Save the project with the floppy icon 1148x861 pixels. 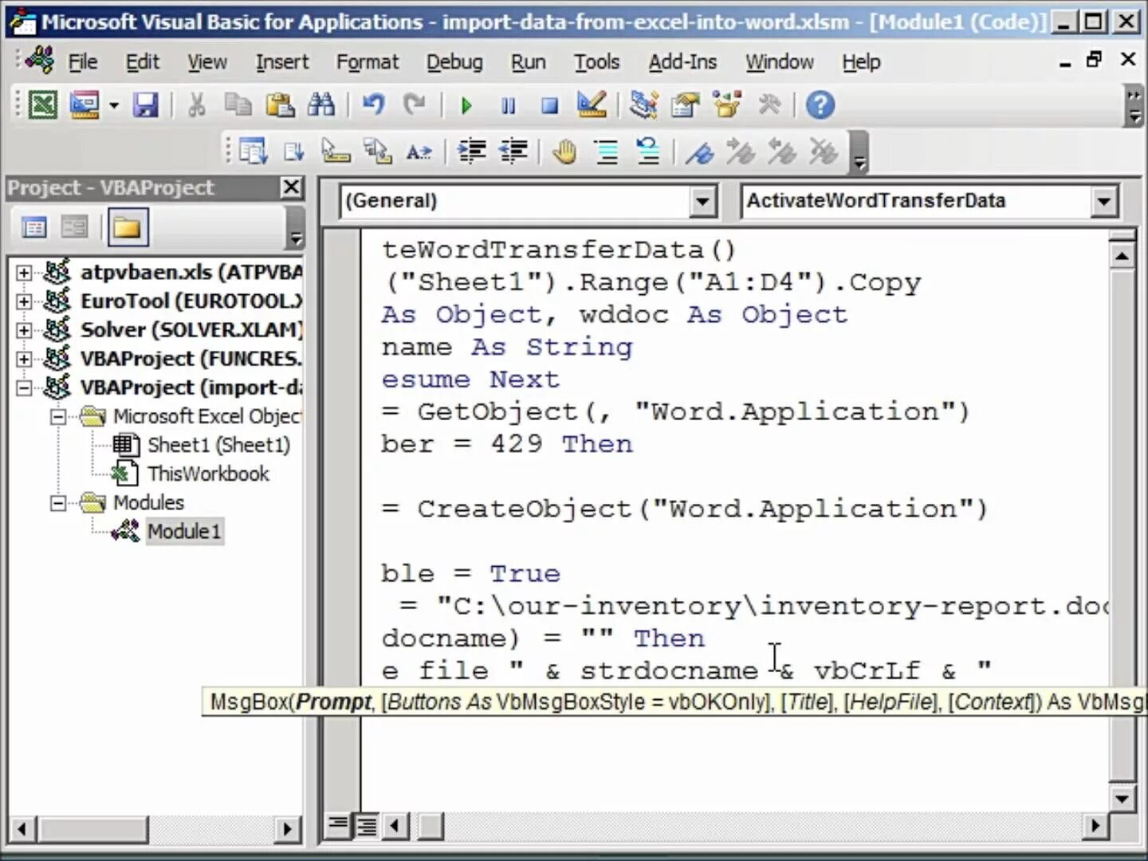(x=145, y=104)
